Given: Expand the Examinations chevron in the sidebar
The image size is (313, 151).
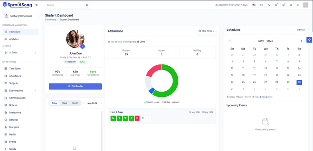Looking at the screenshot, I should 36,91.
